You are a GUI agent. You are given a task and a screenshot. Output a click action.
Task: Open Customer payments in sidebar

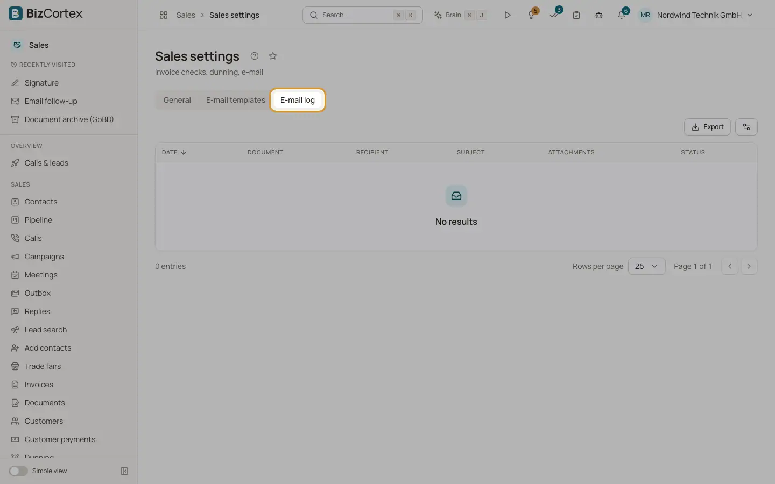click(x=69, y=439)
